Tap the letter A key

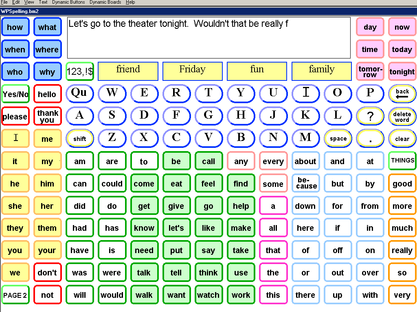click(80, 116)
